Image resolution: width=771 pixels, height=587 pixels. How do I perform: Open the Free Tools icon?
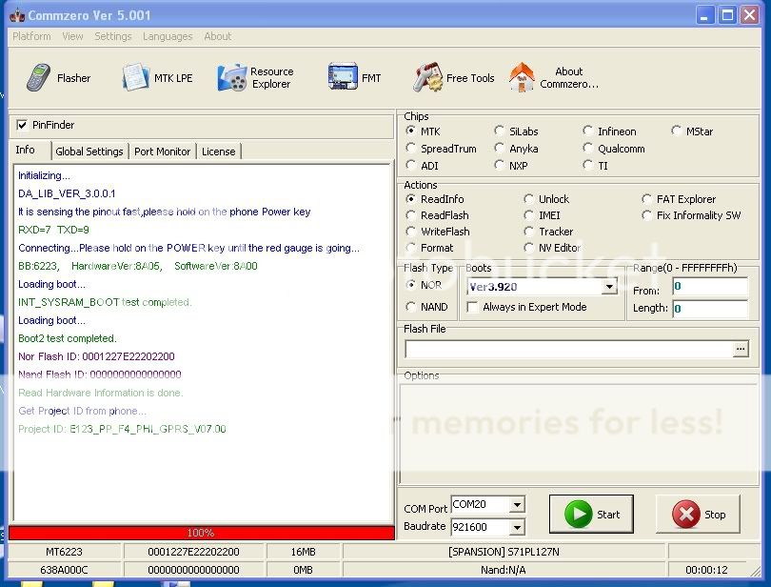point(428,78)
